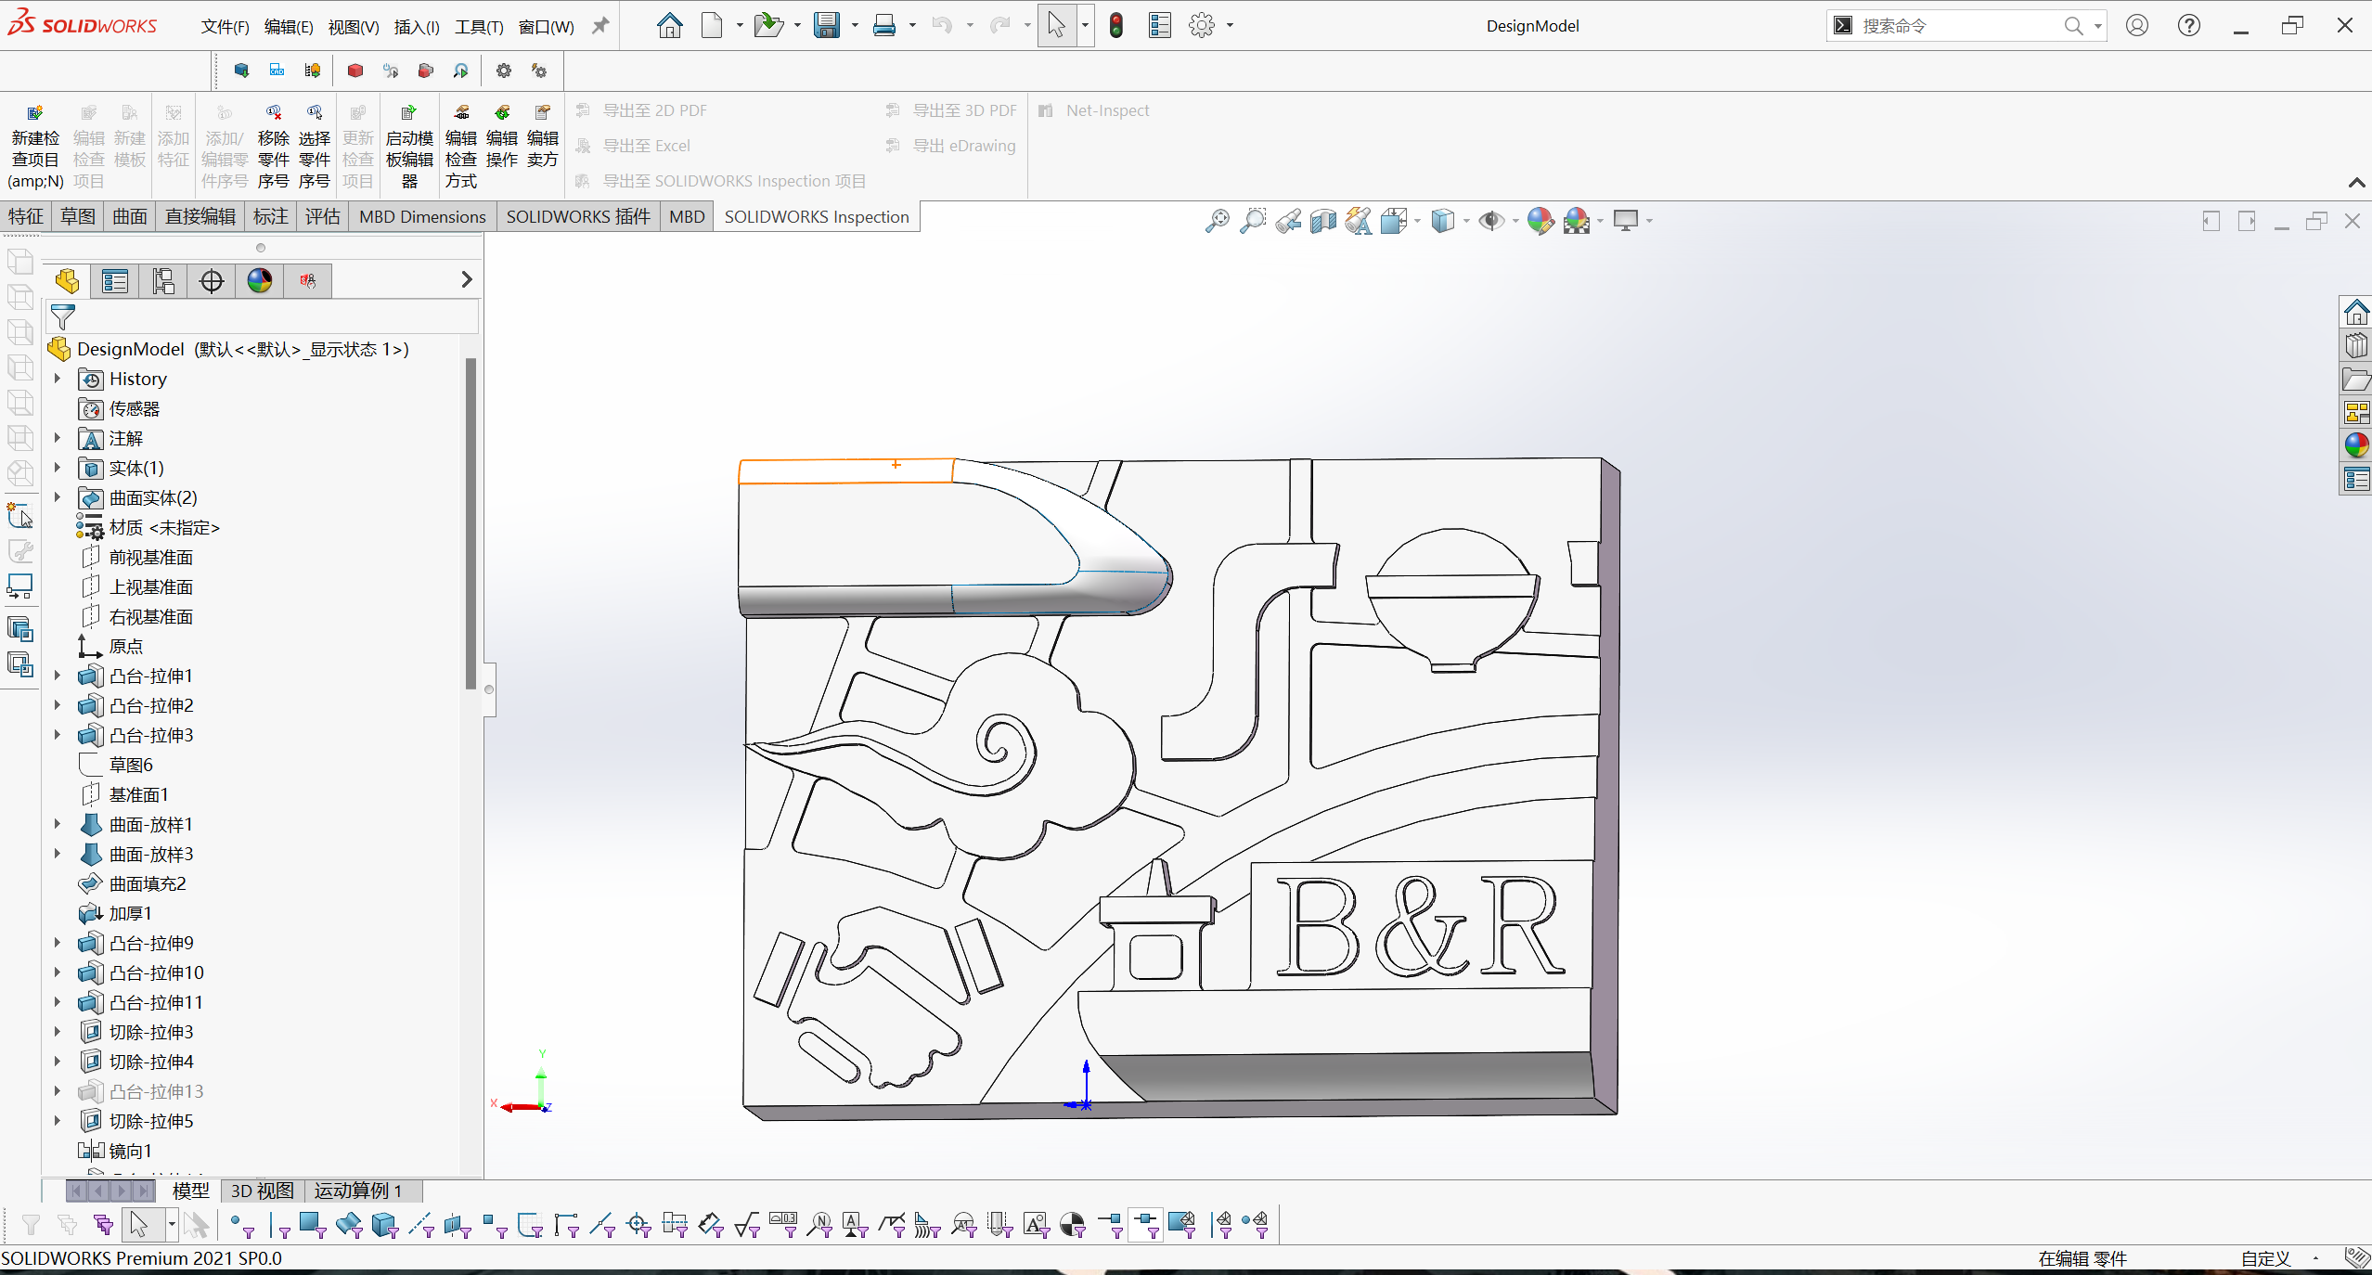Open View Settings monitor icon
Image resolution: width=2372 pixels, height=1275 pixels.
pos(1626,221)
